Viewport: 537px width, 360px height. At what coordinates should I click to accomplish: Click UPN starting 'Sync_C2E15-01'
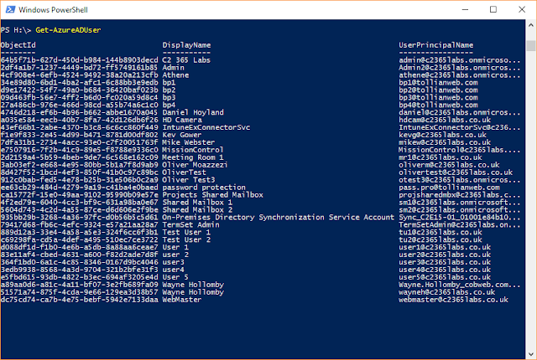pos(459,218)
